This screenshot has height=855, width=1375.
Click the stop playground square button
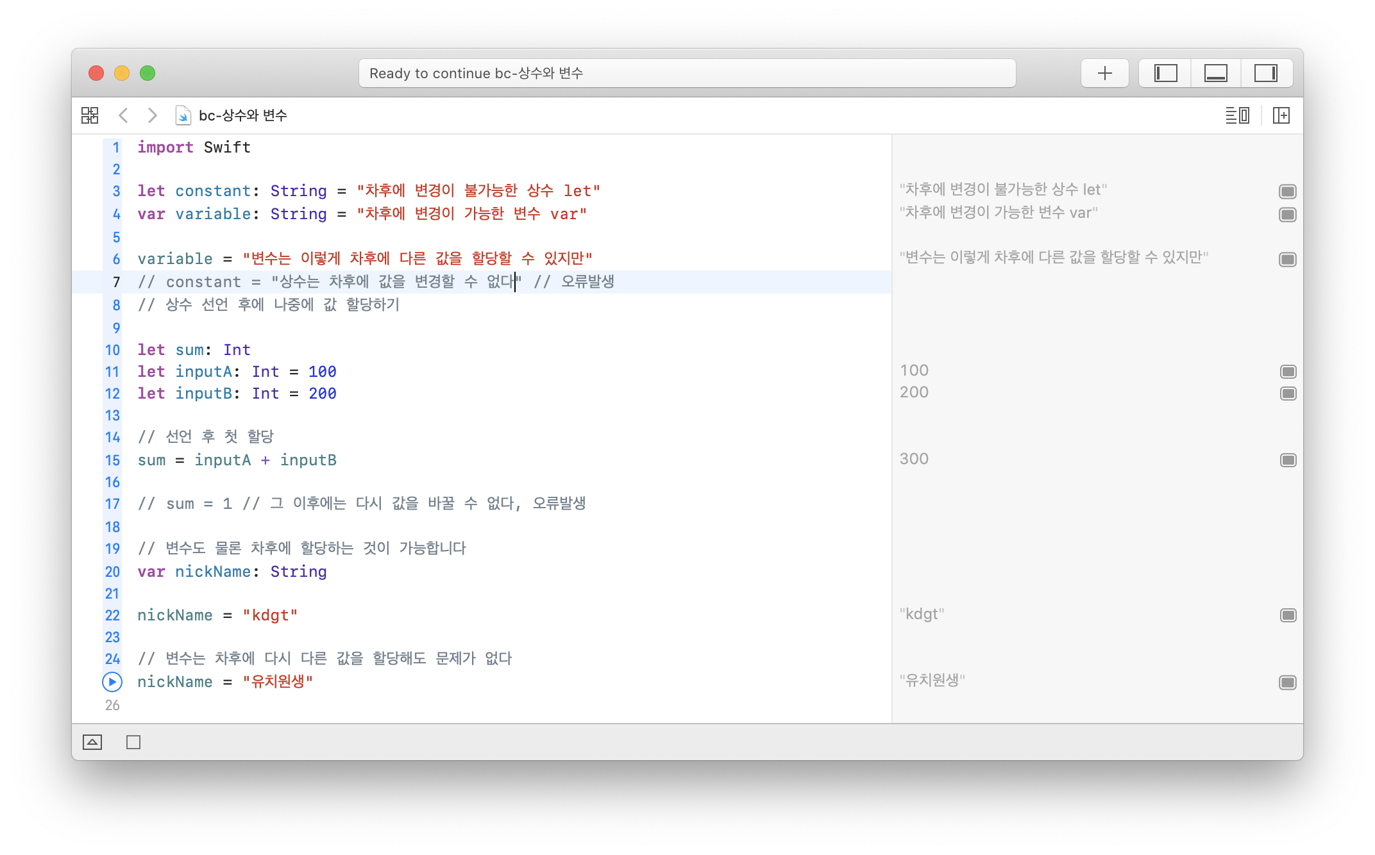tap(133, 742)
